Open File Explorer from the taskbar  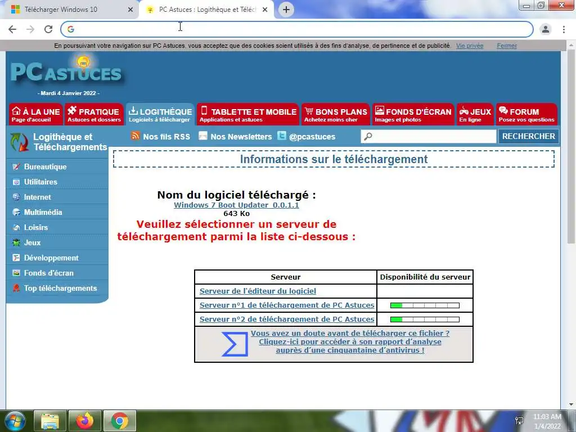(x=50, y=421)
